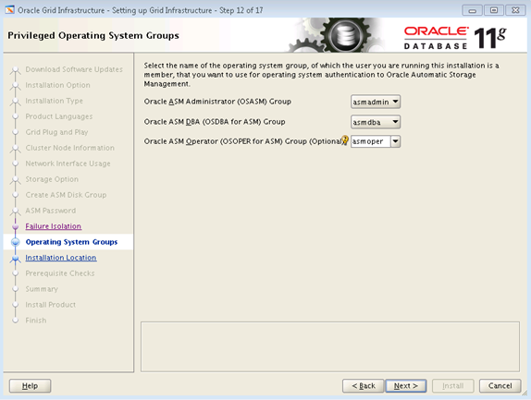The height and width of the screenshot is (400, 531).
Task: Click the empty message area panel
Action: click(x=330, y=346)
